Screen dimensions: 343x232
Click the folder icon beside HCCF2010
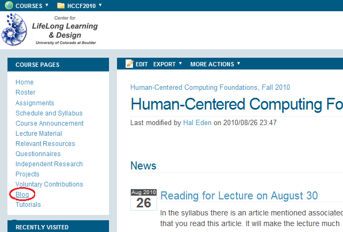coord(60,5)
